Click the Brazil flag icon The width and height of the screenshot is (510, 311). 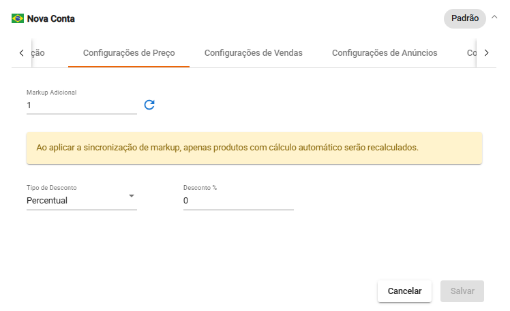click(18, 18)
